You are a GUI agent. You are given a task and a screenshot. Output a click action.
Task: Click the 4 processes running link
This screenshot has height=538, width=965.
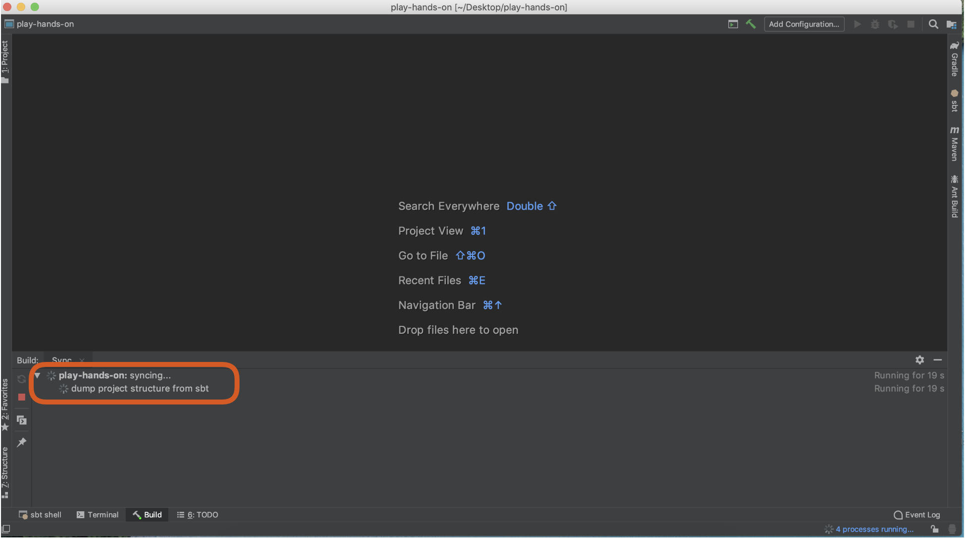(x=874, y=529)
